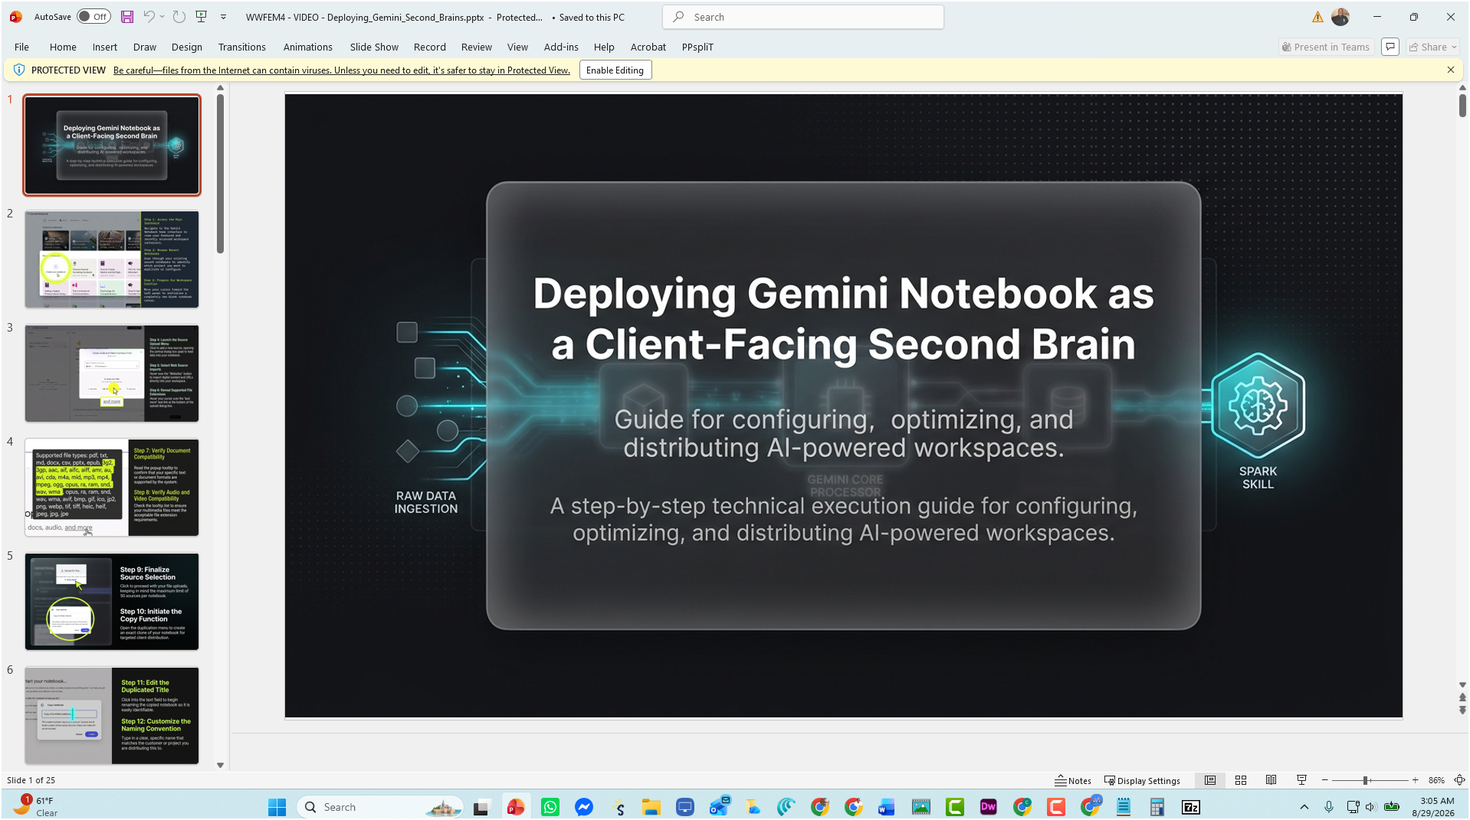Select slide 5 thumbnail
This screenshot has width=1470, height=820.
click(112, 601)
